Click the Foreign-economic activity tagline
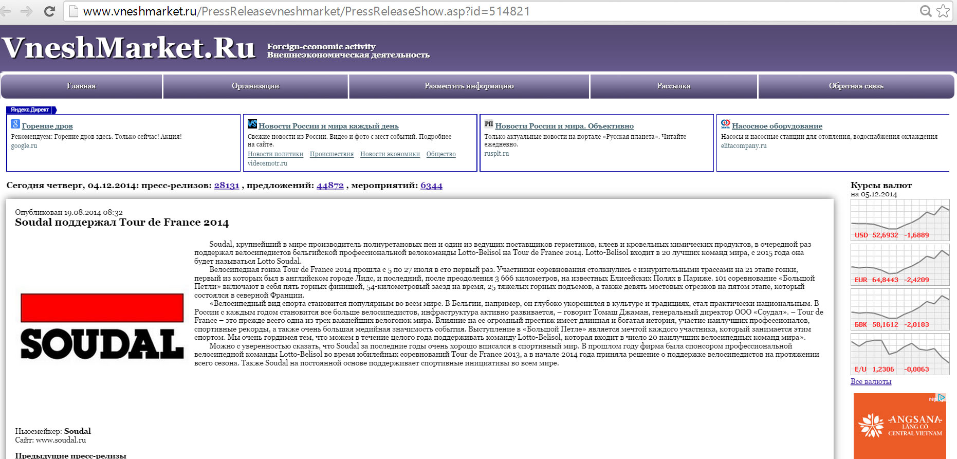This screenshot has height=459, width=957. click(321, 47)
